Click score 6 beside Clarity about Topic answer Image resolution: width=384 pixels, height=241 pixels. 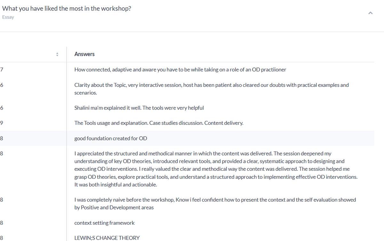pyautogui.click(x=2, y=85)
